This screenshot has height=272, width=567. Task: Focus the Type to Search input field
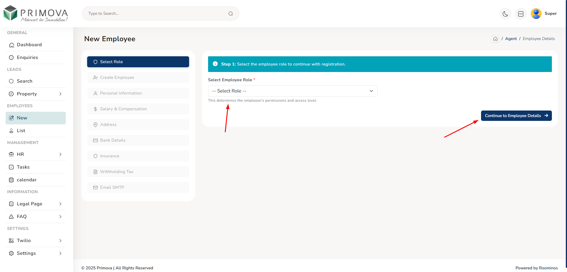click(157, 14)
